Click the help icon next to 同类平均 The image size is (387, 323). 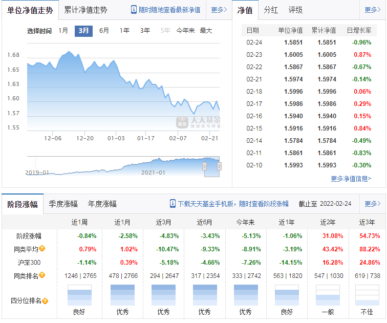(x=42, y=248)
